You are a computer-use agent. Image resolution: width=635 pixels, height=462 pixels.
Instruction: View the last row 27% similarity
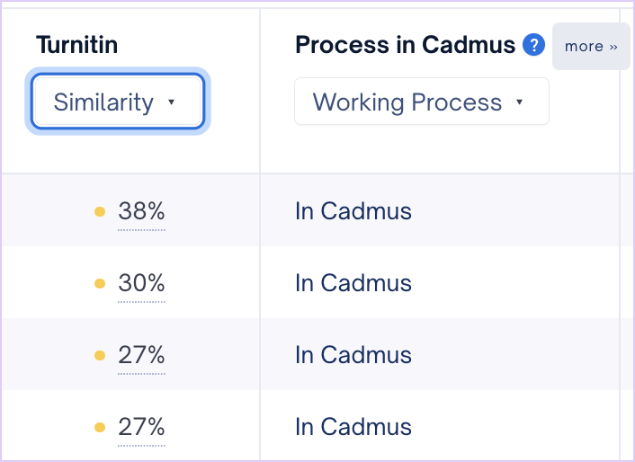pos(141,427)
